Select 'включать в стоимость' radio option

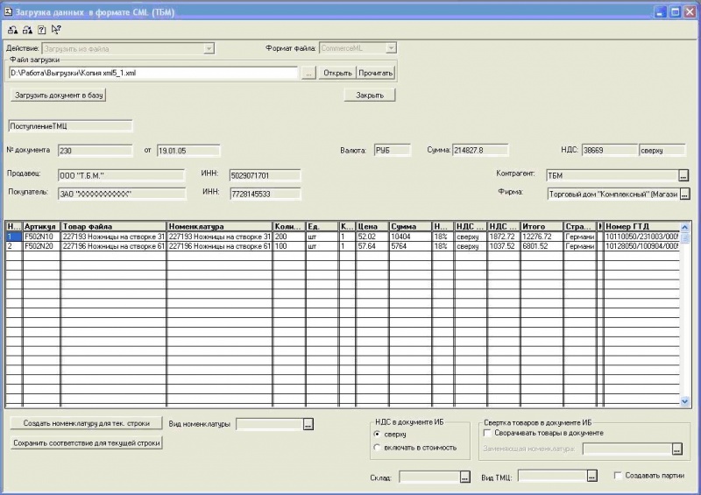pyautogui.click(x=378, y=448)
